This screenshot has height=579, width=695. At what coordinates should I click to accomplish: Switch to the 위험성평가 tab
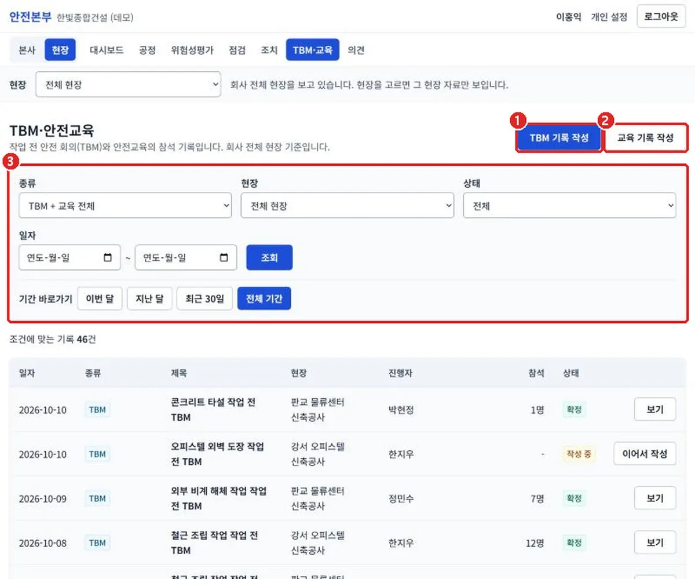tap(192, 50)
